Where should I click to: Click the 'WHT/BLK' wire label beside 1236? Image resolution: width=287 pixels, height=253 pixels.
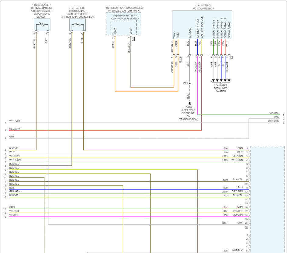(x=237, y=250)
